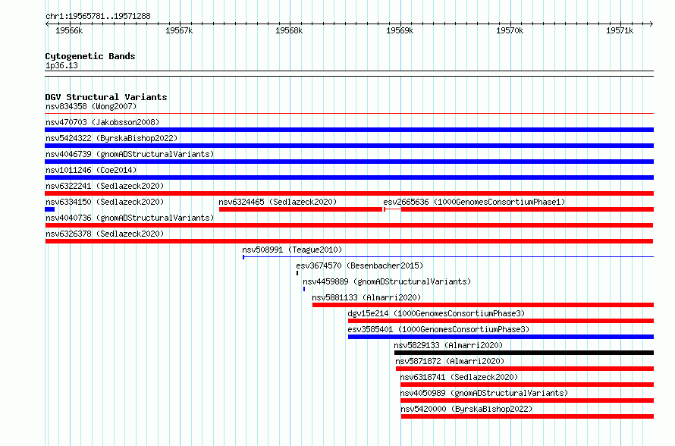The image size is (675, 446).
Task: Select the 1p36.13 band label
Action: click(x=61, y=65)
